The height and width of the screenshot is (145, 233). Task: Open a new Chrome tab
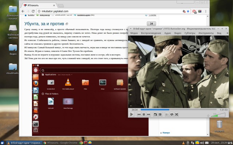tap(61, 6)
